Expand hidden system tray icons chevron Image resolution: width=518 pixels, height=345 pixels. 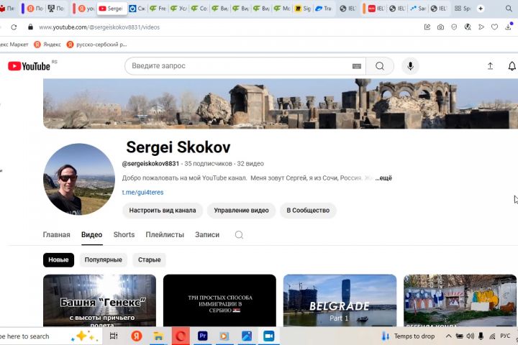point(448,336)
